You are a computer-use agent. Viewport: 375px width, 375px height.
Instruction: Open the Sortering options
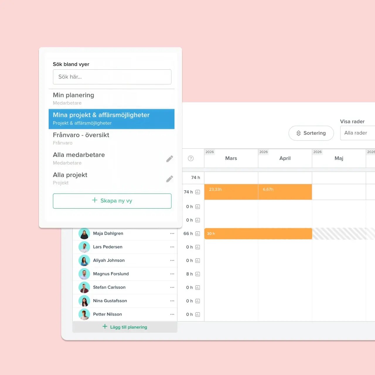pyautogui.click(x=311, y=133)
